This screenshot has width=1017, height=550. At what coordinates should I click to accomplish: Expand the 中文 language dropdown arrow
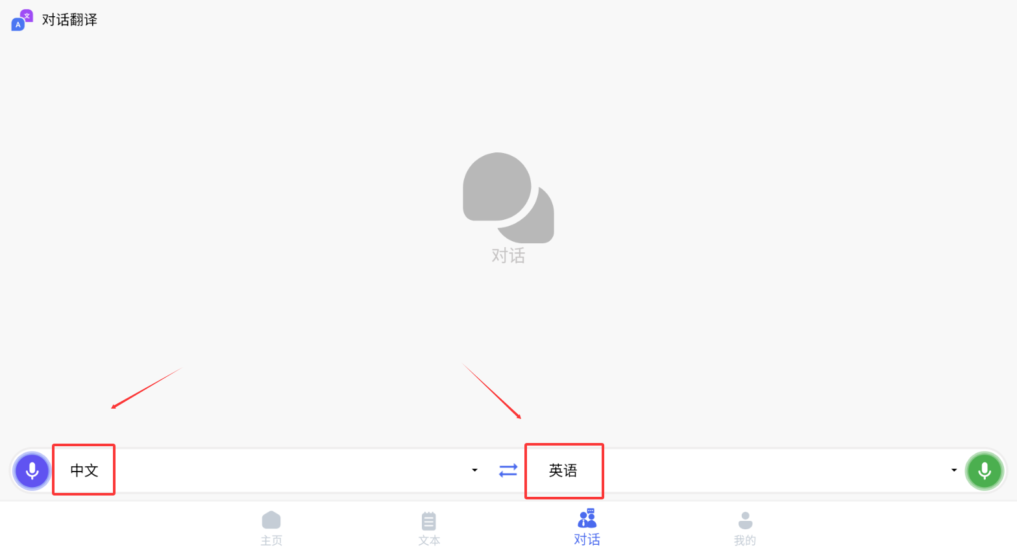[x=474, y=470]
